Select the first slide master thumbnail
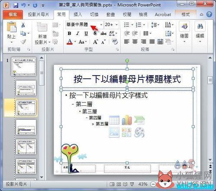Image resolution: width=216 pixels, height=191 pixels. (x=24, y=67)
